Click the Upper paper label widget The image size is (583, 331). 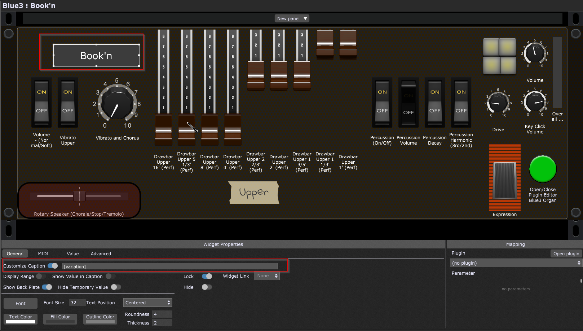coord(254,193)
